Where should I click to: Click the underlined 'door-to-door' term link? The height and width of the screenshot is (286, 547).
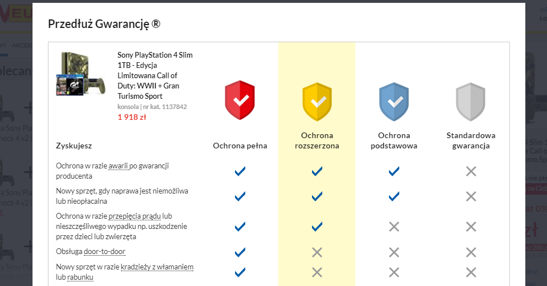coord(104,251)
